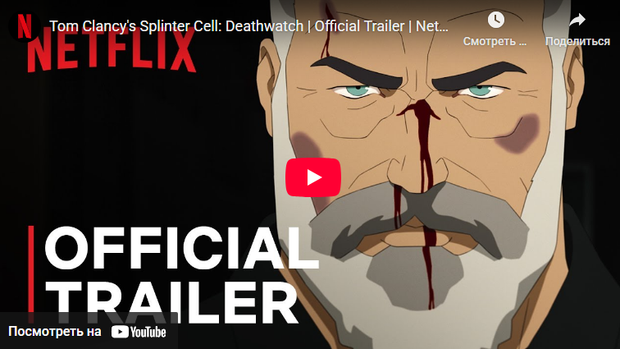620x349 pixels.
Task: Click the white triangle inside play button
Action: pos(314,177)
